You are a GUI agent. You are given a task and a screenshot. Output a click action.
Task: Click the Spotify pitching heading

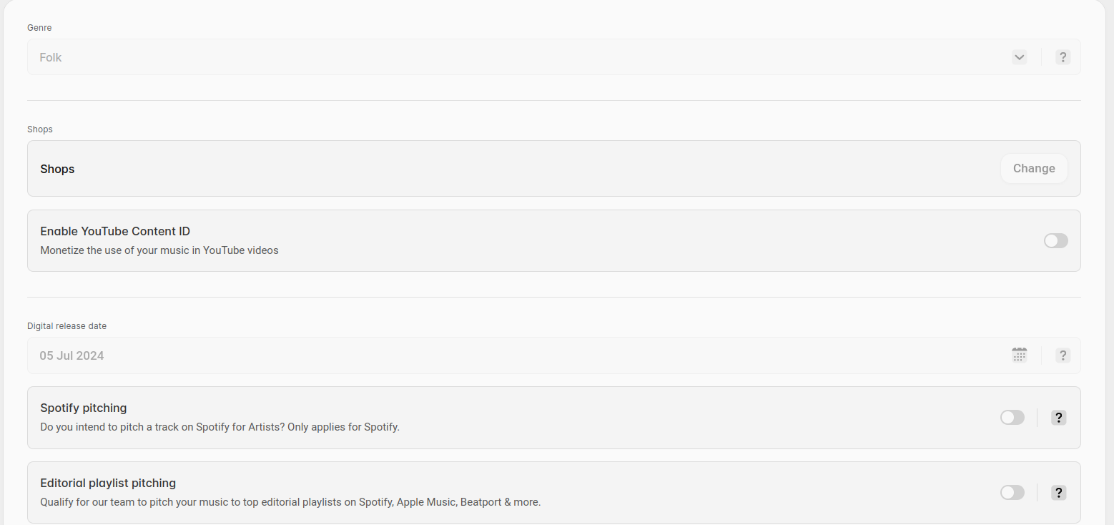84,408
